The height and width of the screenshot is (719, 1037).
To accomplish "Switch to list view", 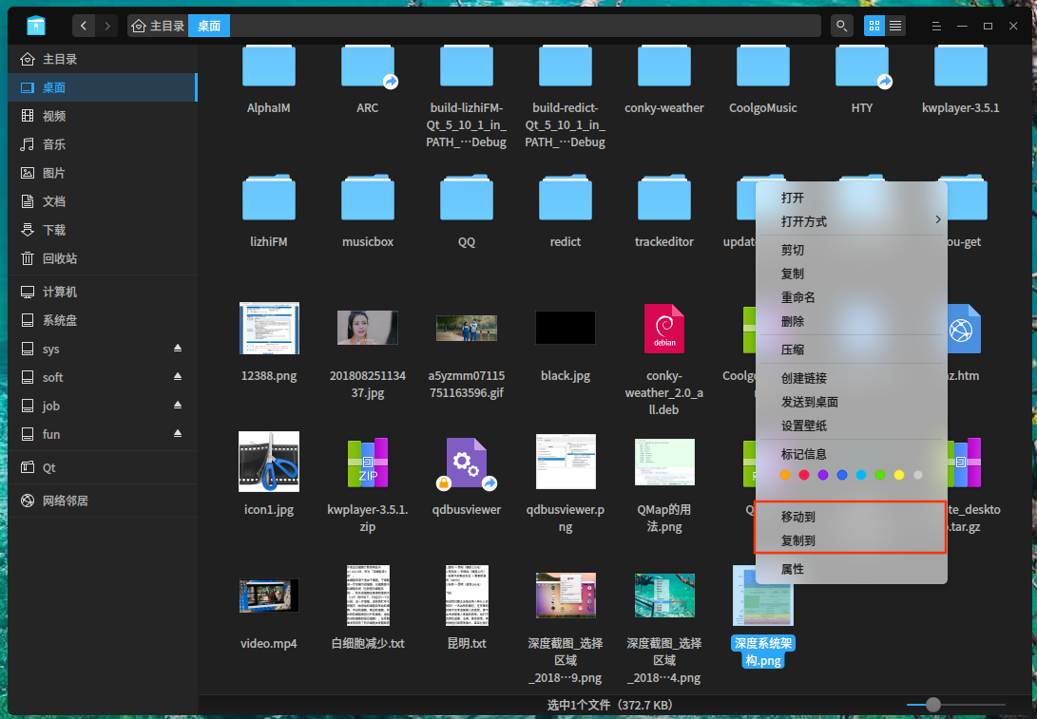I will (895, 26).
